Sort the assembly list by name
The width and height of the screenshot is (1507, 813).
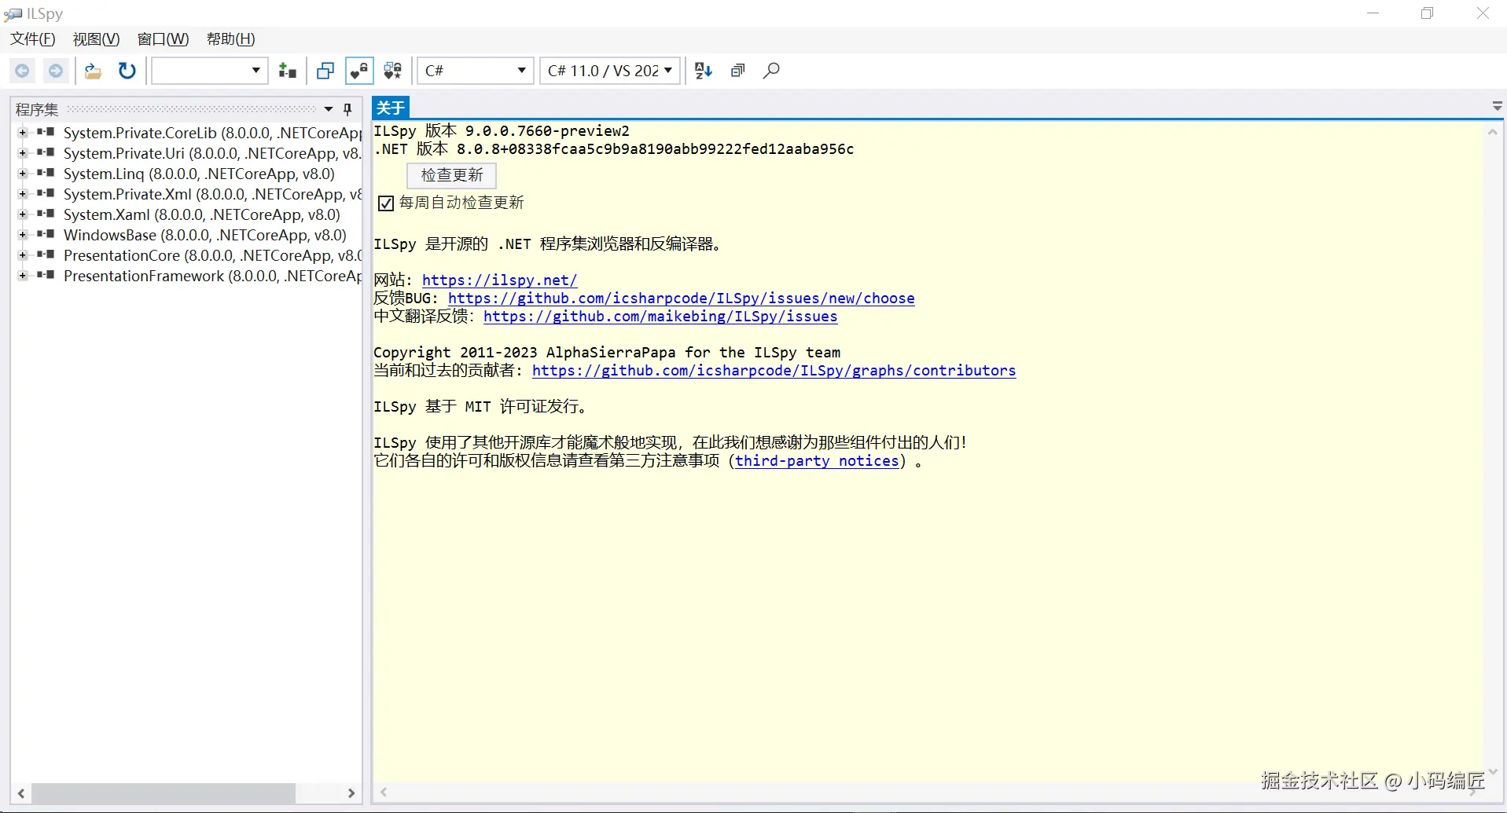704,71
